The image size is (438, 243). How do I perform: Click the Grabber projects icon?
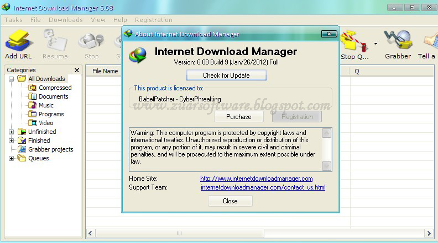(22, 149)
